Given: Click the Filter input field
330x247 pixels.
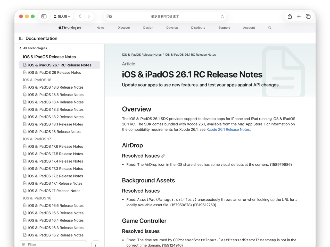Looking at the screenshot, I should click(53, 244).
